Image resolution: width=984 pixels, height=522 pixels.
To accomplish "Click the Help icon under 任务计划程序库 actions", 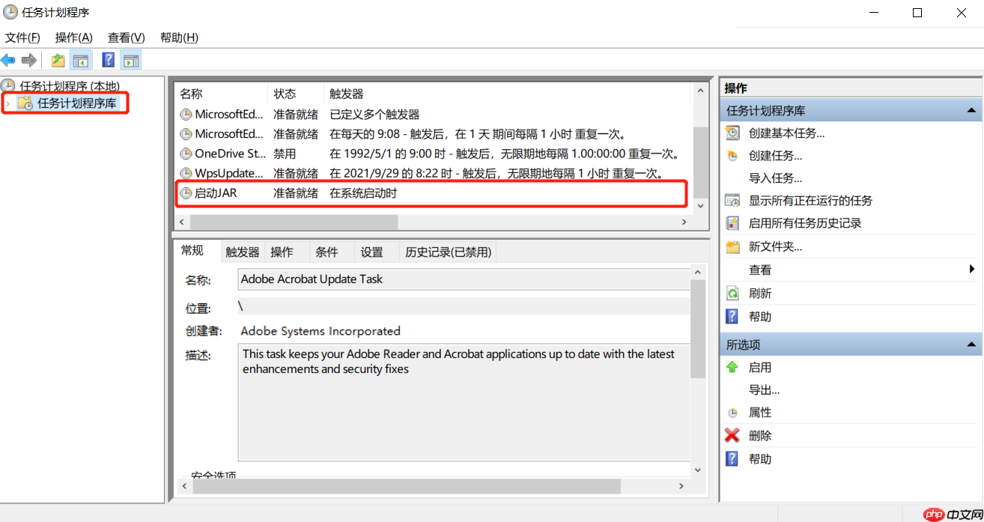I will (x=733, y=317).
